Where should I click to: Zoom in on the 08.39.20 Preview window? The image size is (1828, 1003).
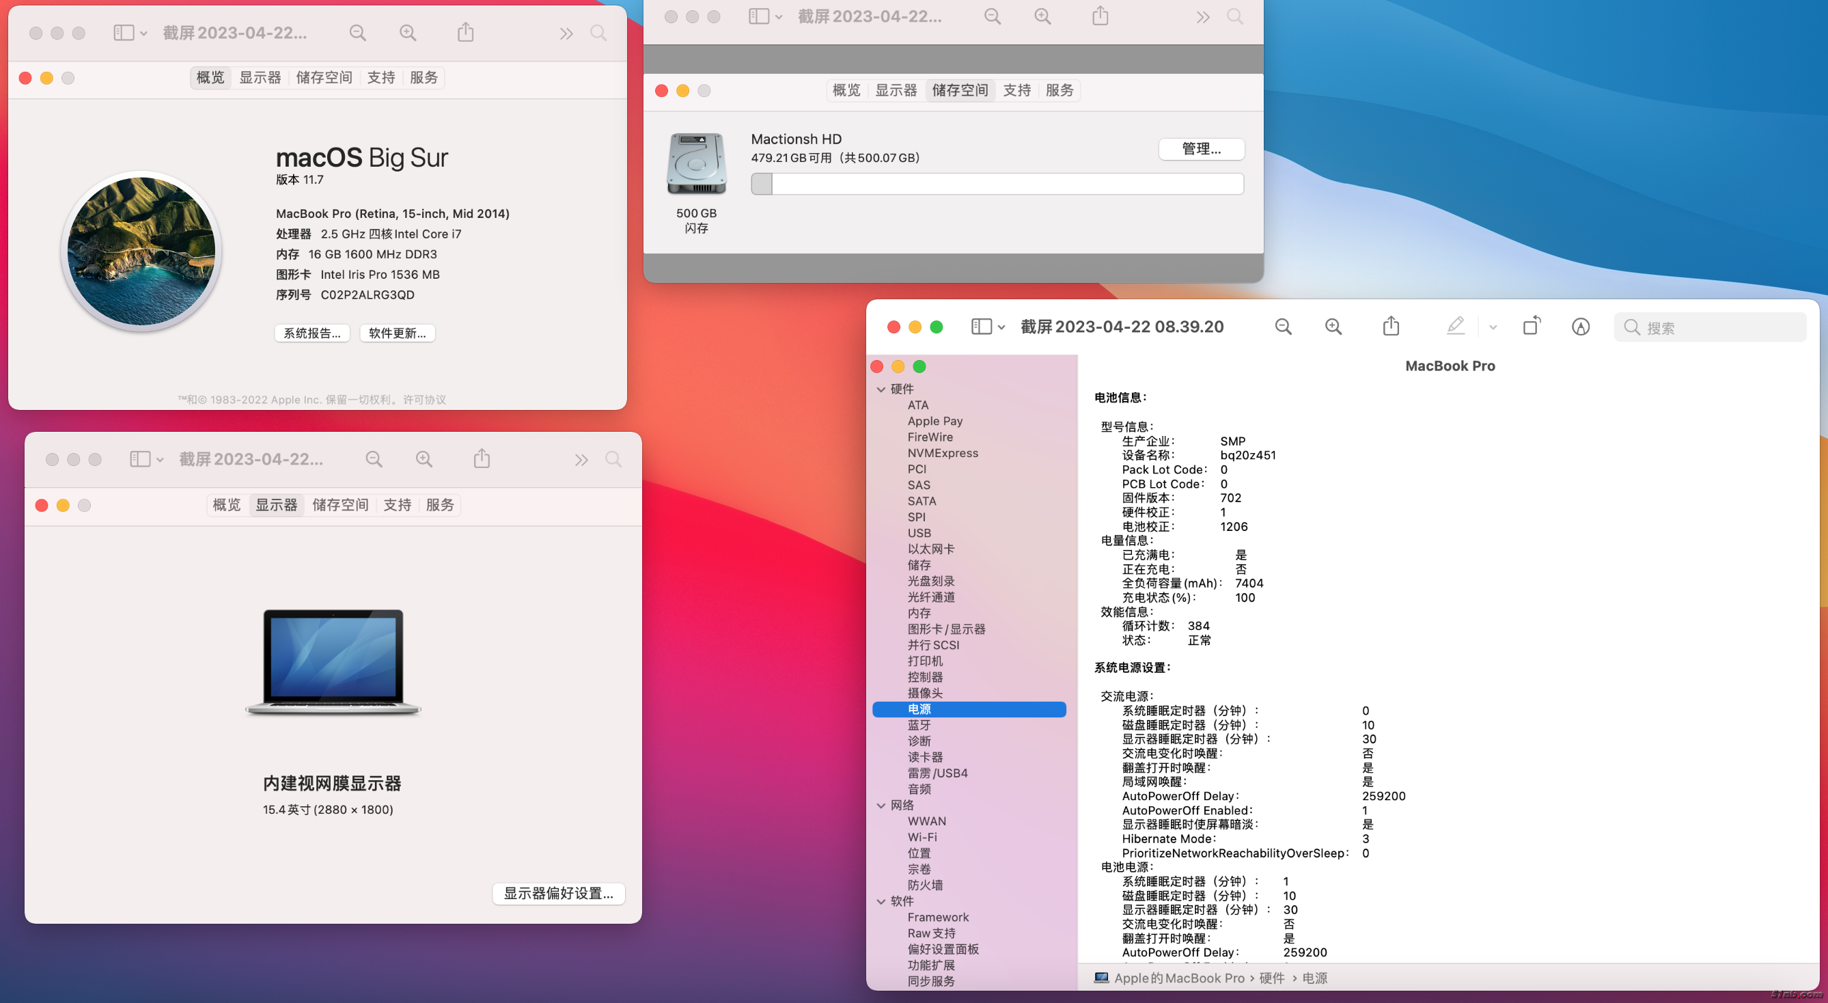[1333, 327]
